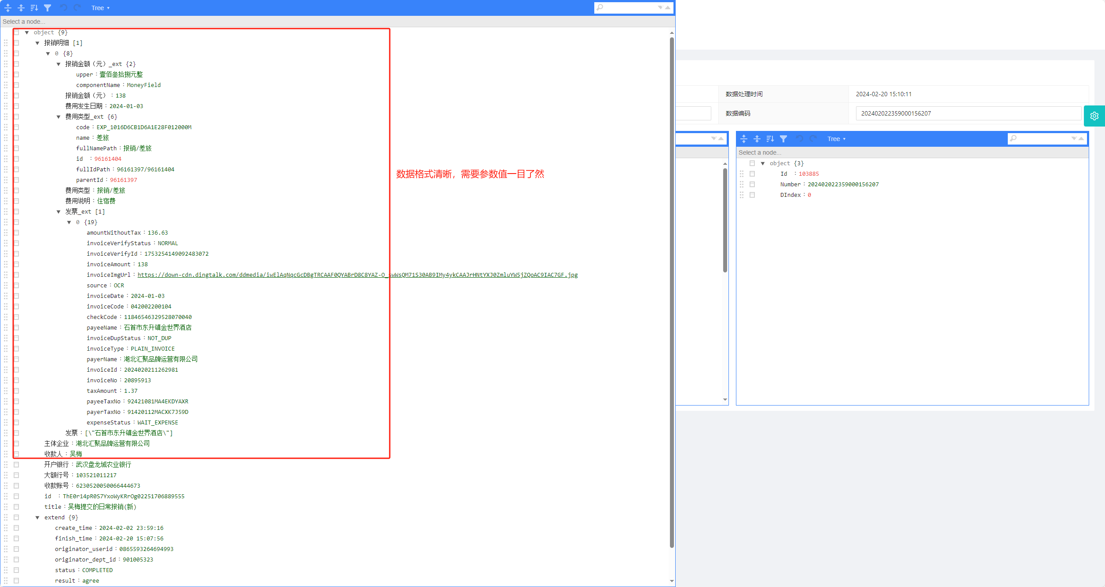
Task: Jump to next search result in left editor
Action: 660,7
